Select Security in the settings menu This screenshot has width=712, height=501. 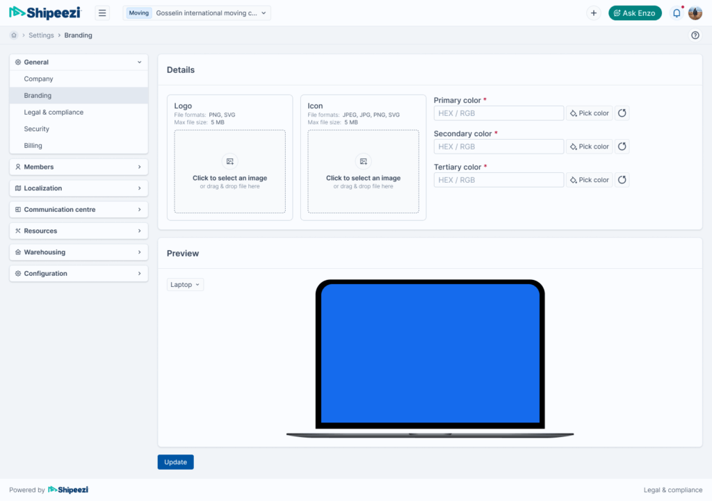pos(37,129)
